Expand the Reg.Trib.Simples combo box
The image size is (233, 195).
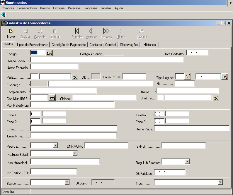click(x=187, y=161)
